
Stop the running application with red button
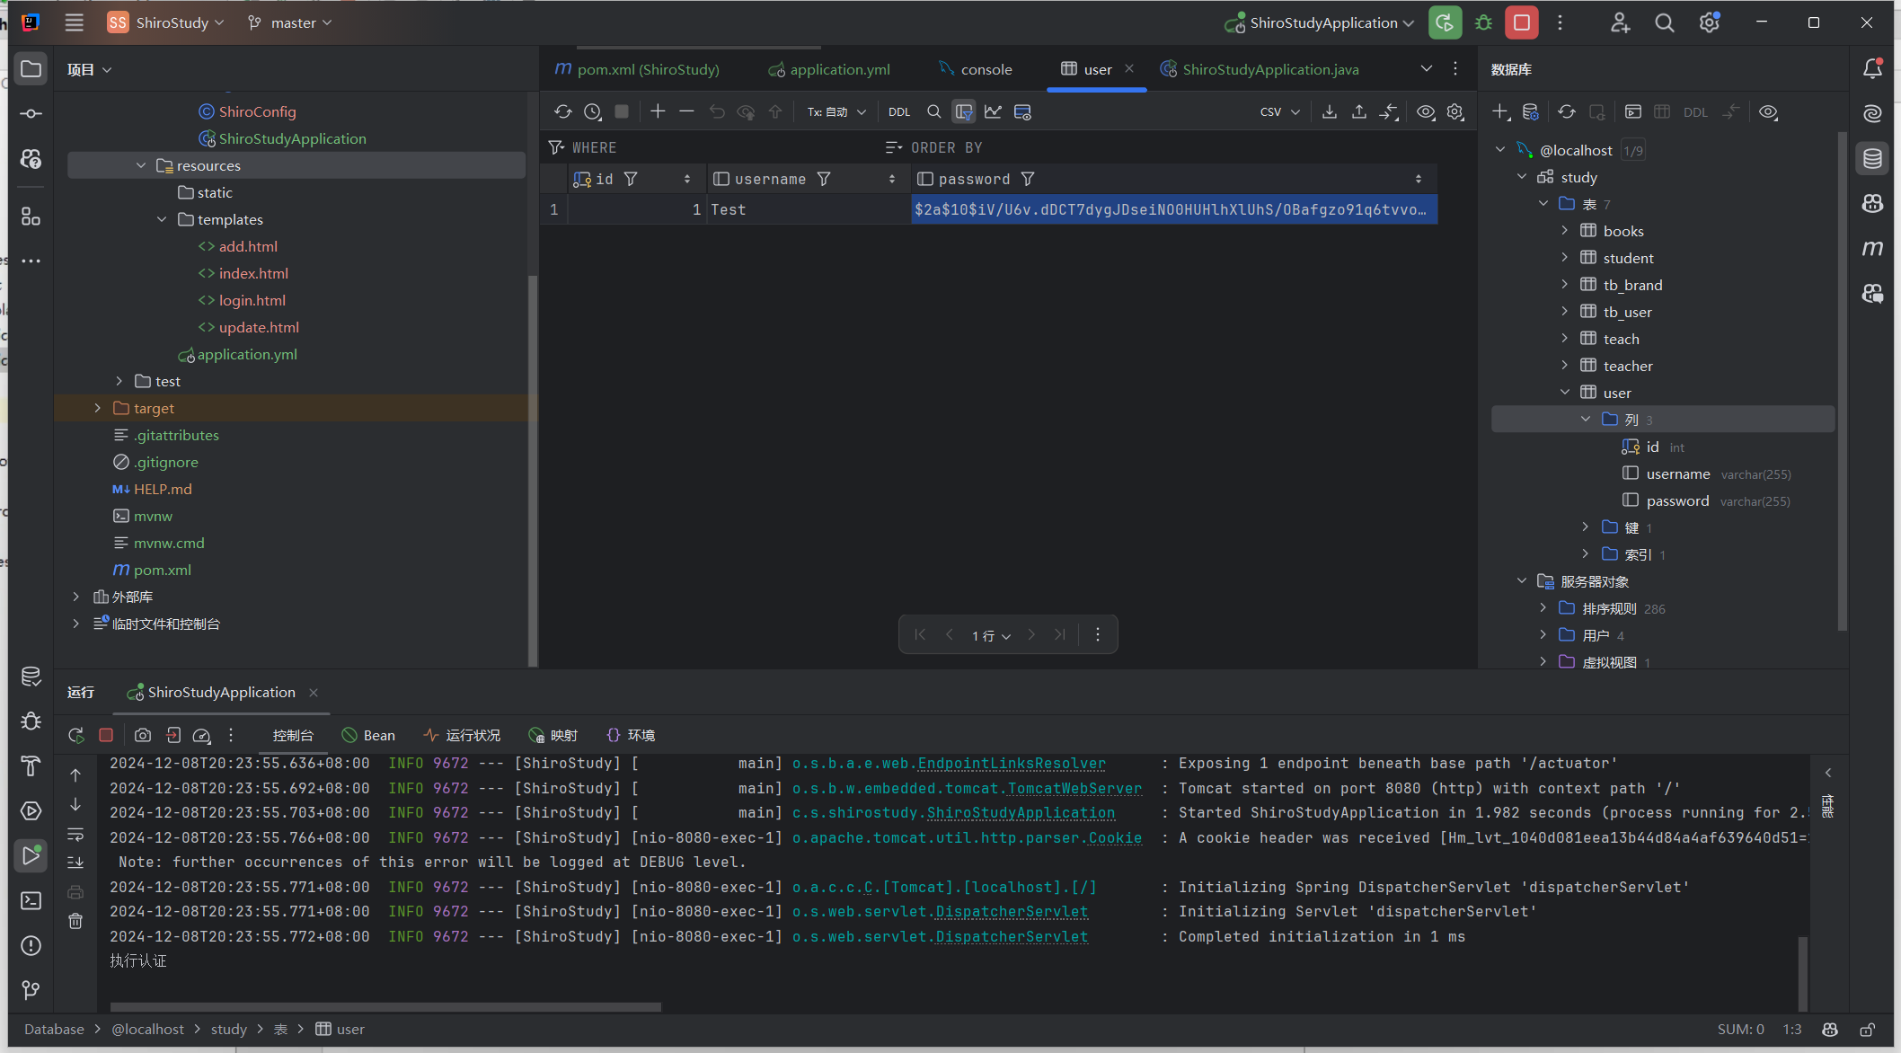click(x=1522, y=22)
